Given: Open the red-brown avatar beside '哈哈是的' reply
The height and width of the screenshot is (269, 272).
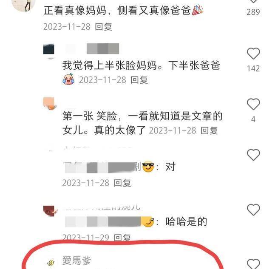Looking at the screenshot, I should (x=50, y=211).
